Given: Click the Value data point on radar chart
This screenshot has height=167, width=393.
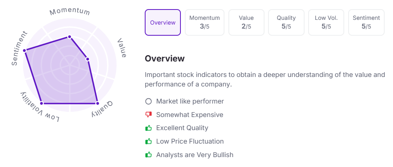Looking at the screenshot, I should (x=88, y=60).
